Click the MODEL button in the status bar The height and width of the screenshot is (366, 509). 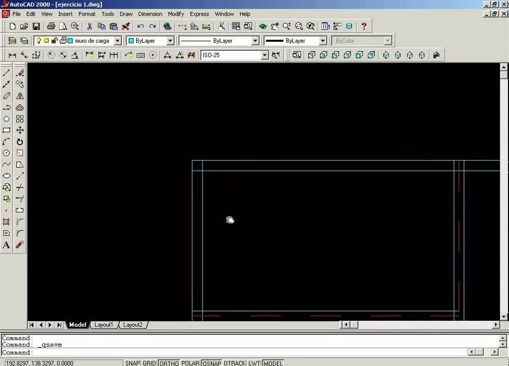tap(273, 363)
